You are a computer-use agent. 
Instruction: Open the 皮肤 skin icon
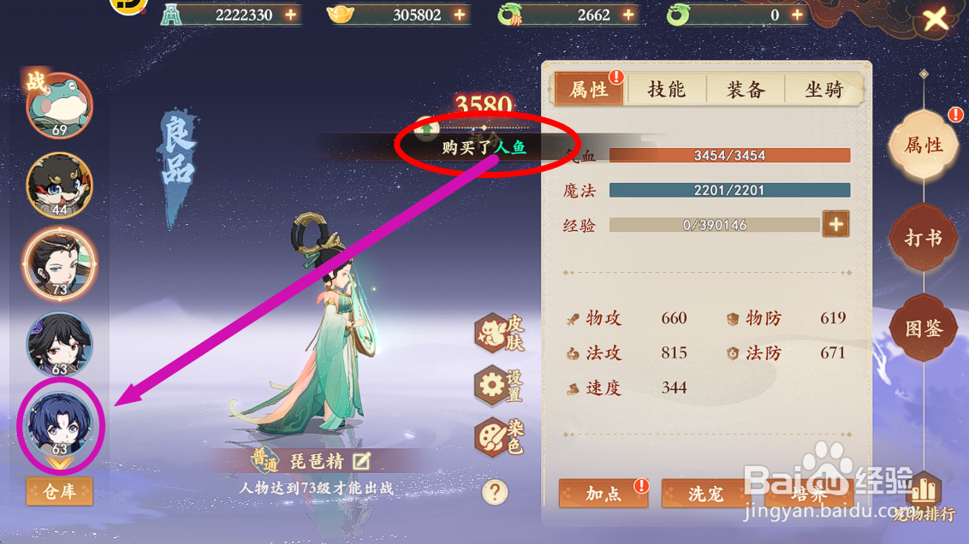click(499, 334)
